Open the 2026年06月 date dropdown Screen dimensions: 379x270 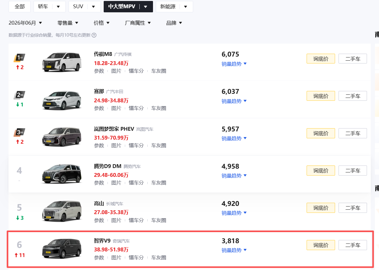click(x=25, y=23)
